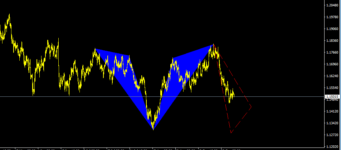Select the 1.15540 level on price scale

[x=332, y=88]
